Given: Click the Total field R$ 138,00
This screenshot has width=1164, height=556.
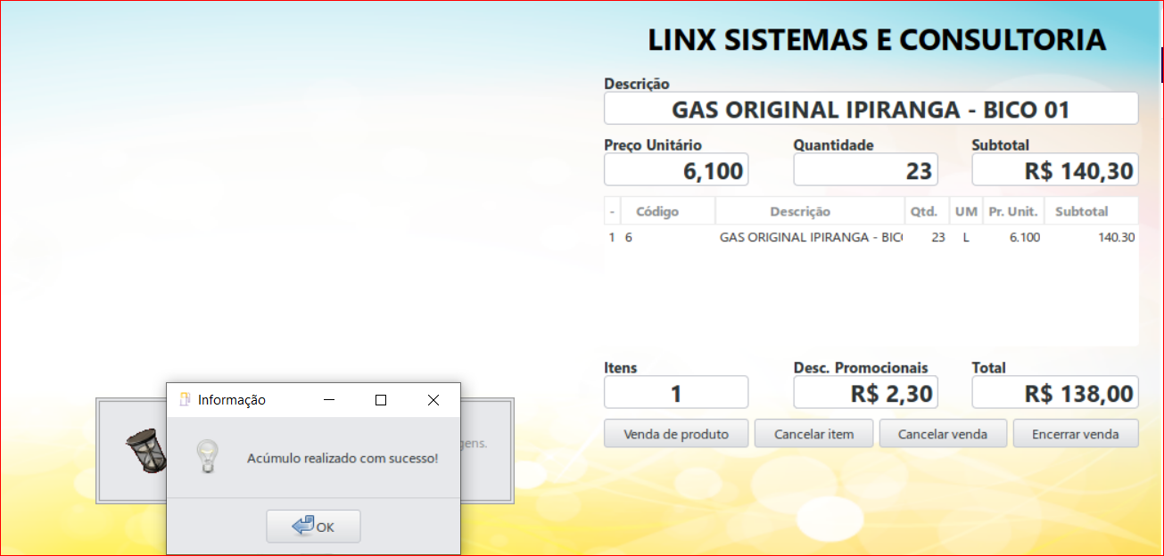Looking at the screenshot, I should click(1055, 393).
